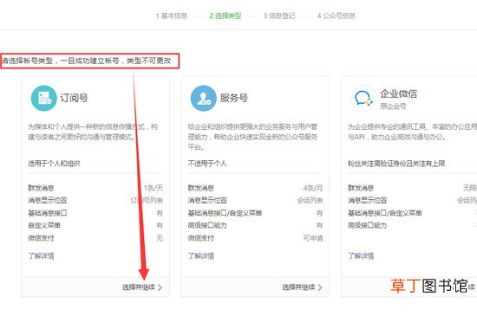Click 订阅号 description paragraph
Image resolution: width=477 pixels, height=316 pixels.
[93, 132]
